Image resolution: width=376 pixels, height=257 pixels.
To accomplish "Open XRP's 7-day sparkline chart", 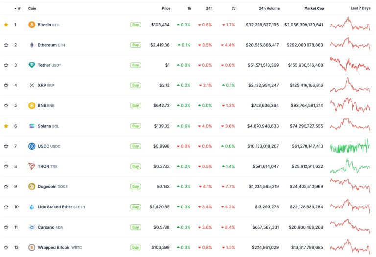I will tap(350, 85).
